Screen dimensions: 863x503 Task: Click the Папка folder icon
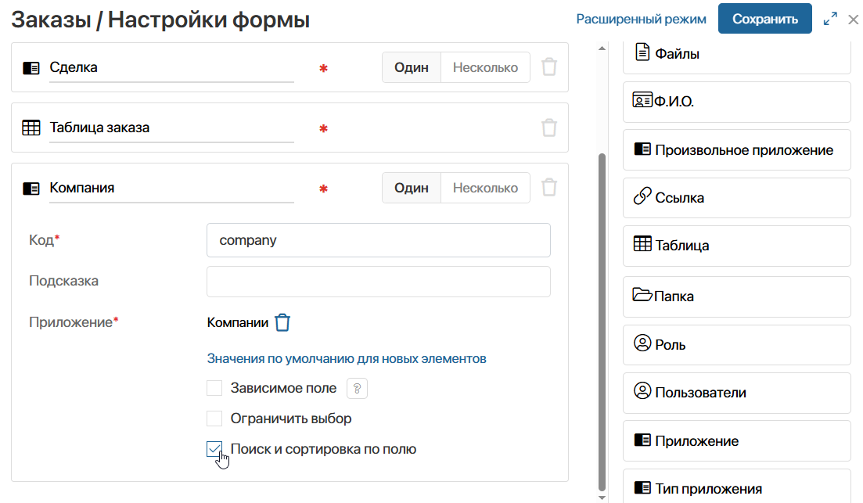click(642, 294)
